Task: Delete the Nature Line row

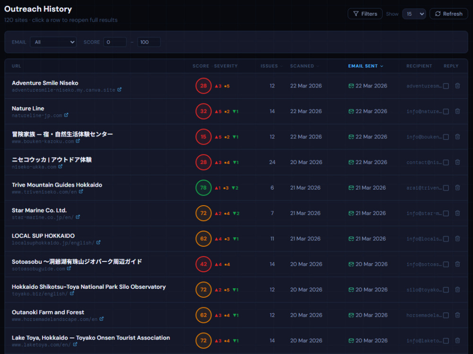Action: (x=457, y=111)
